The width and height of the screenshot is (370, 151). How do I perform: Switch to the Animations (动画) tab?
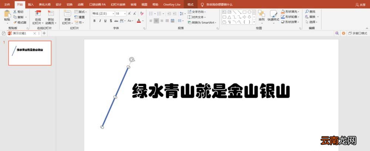[x=80, y=4]
